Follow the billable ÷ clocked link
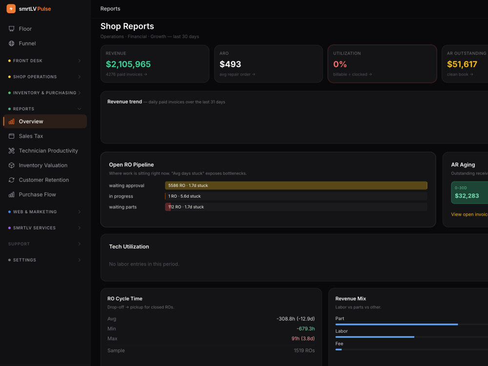488x366 pixels. pyautogui.click(x=352, y=74)
